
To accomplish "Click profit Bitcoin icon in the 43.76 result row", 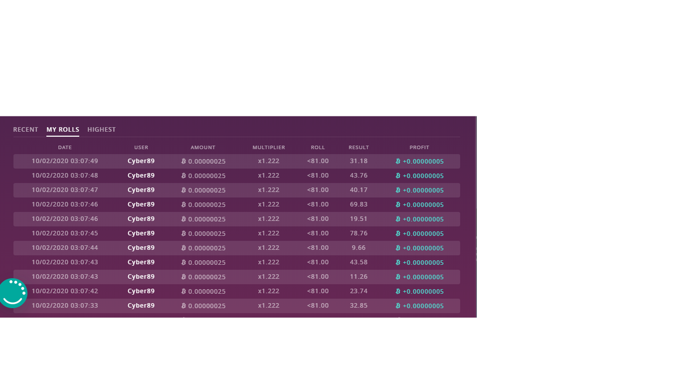I will pyautogui.click(x=398, y=176).
